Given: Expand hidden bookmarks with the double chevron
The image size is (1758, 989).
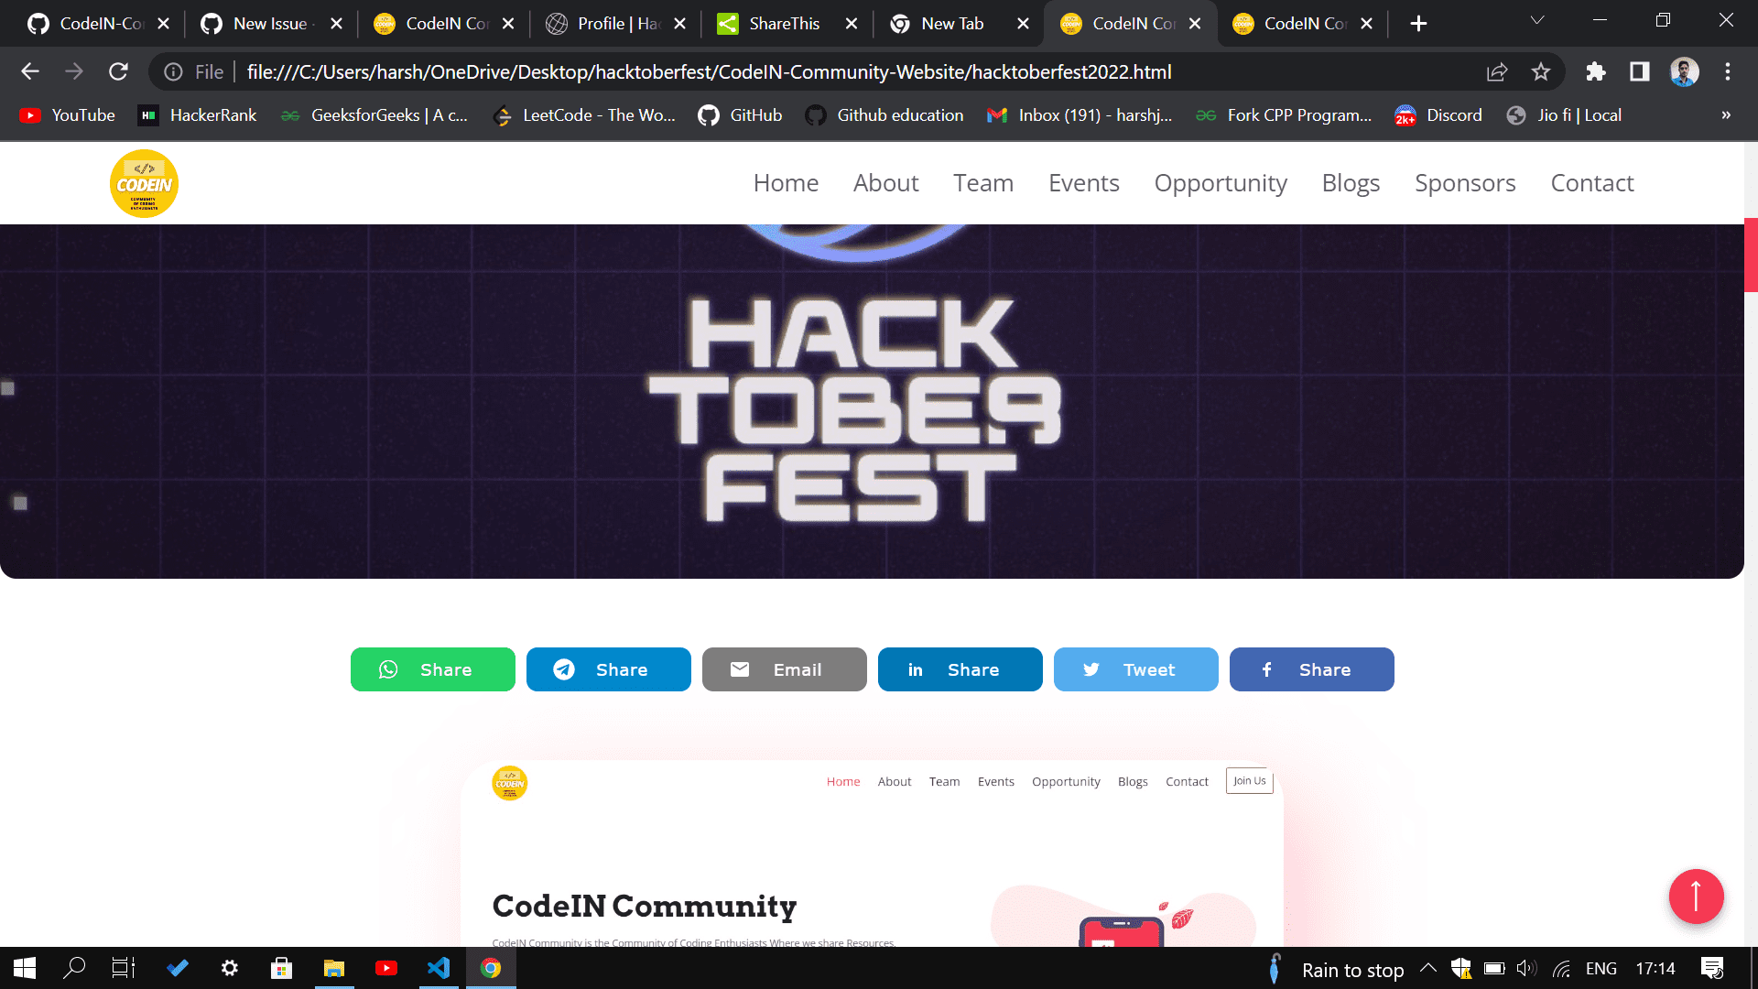Looking at the screenshot, I should pyautogui.click(x=1725, y=115).
